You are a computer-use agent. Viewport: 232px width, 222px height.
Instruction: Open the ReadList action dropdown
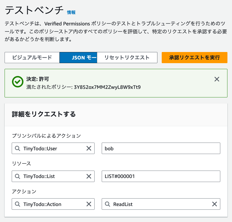(160, 204)
